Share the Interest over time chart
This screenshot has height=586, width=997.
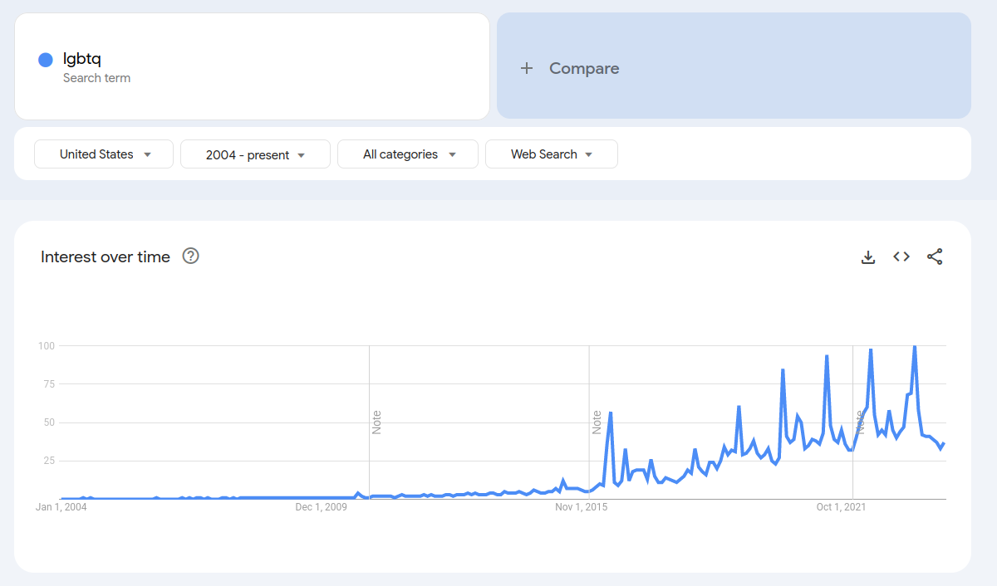pos(935,257)
